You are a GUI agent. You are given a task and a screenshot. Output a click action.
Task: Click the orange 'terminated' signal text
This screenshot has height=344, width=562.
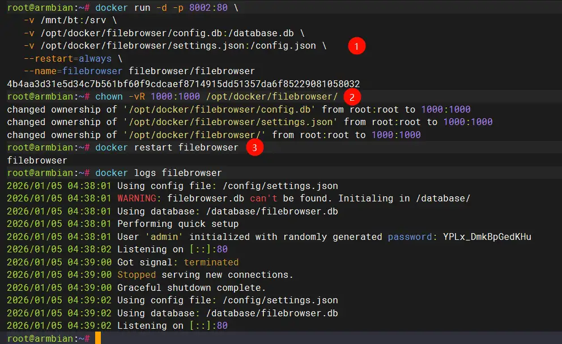pos(211,262)
